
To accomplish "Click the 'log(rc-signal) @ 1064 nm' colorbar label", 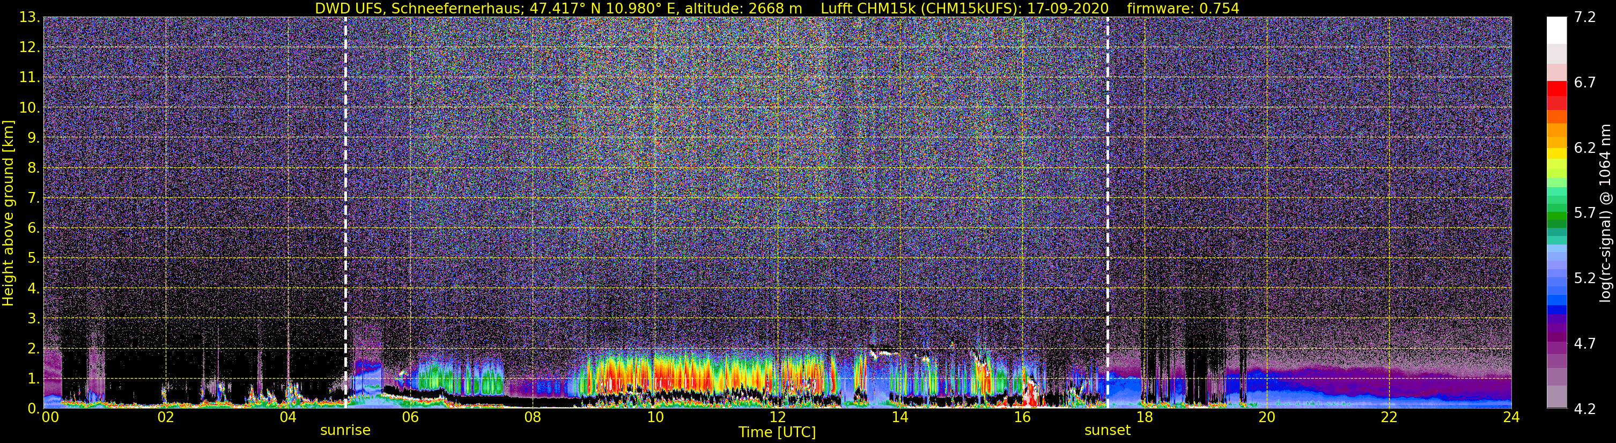I will 1605,213.
